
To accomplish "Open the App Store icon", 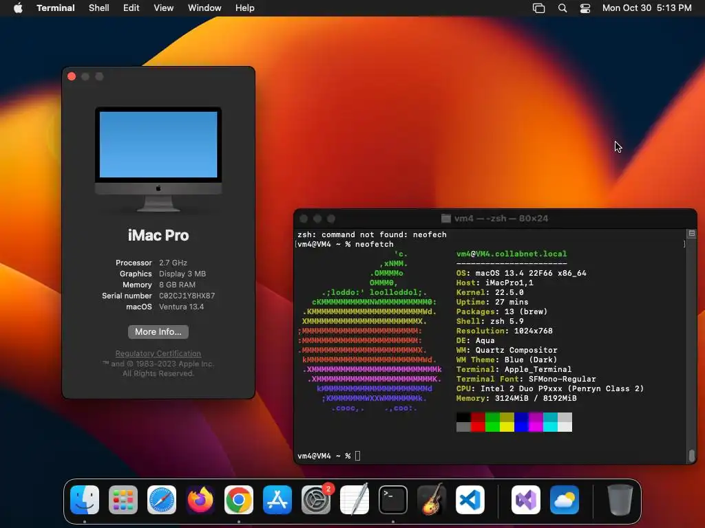I will coord(277,500).
